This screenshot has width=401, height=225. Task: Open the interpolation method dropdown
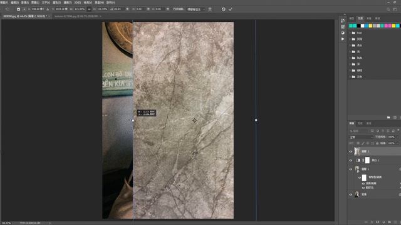pyautogui.click(x=196, y=9)
